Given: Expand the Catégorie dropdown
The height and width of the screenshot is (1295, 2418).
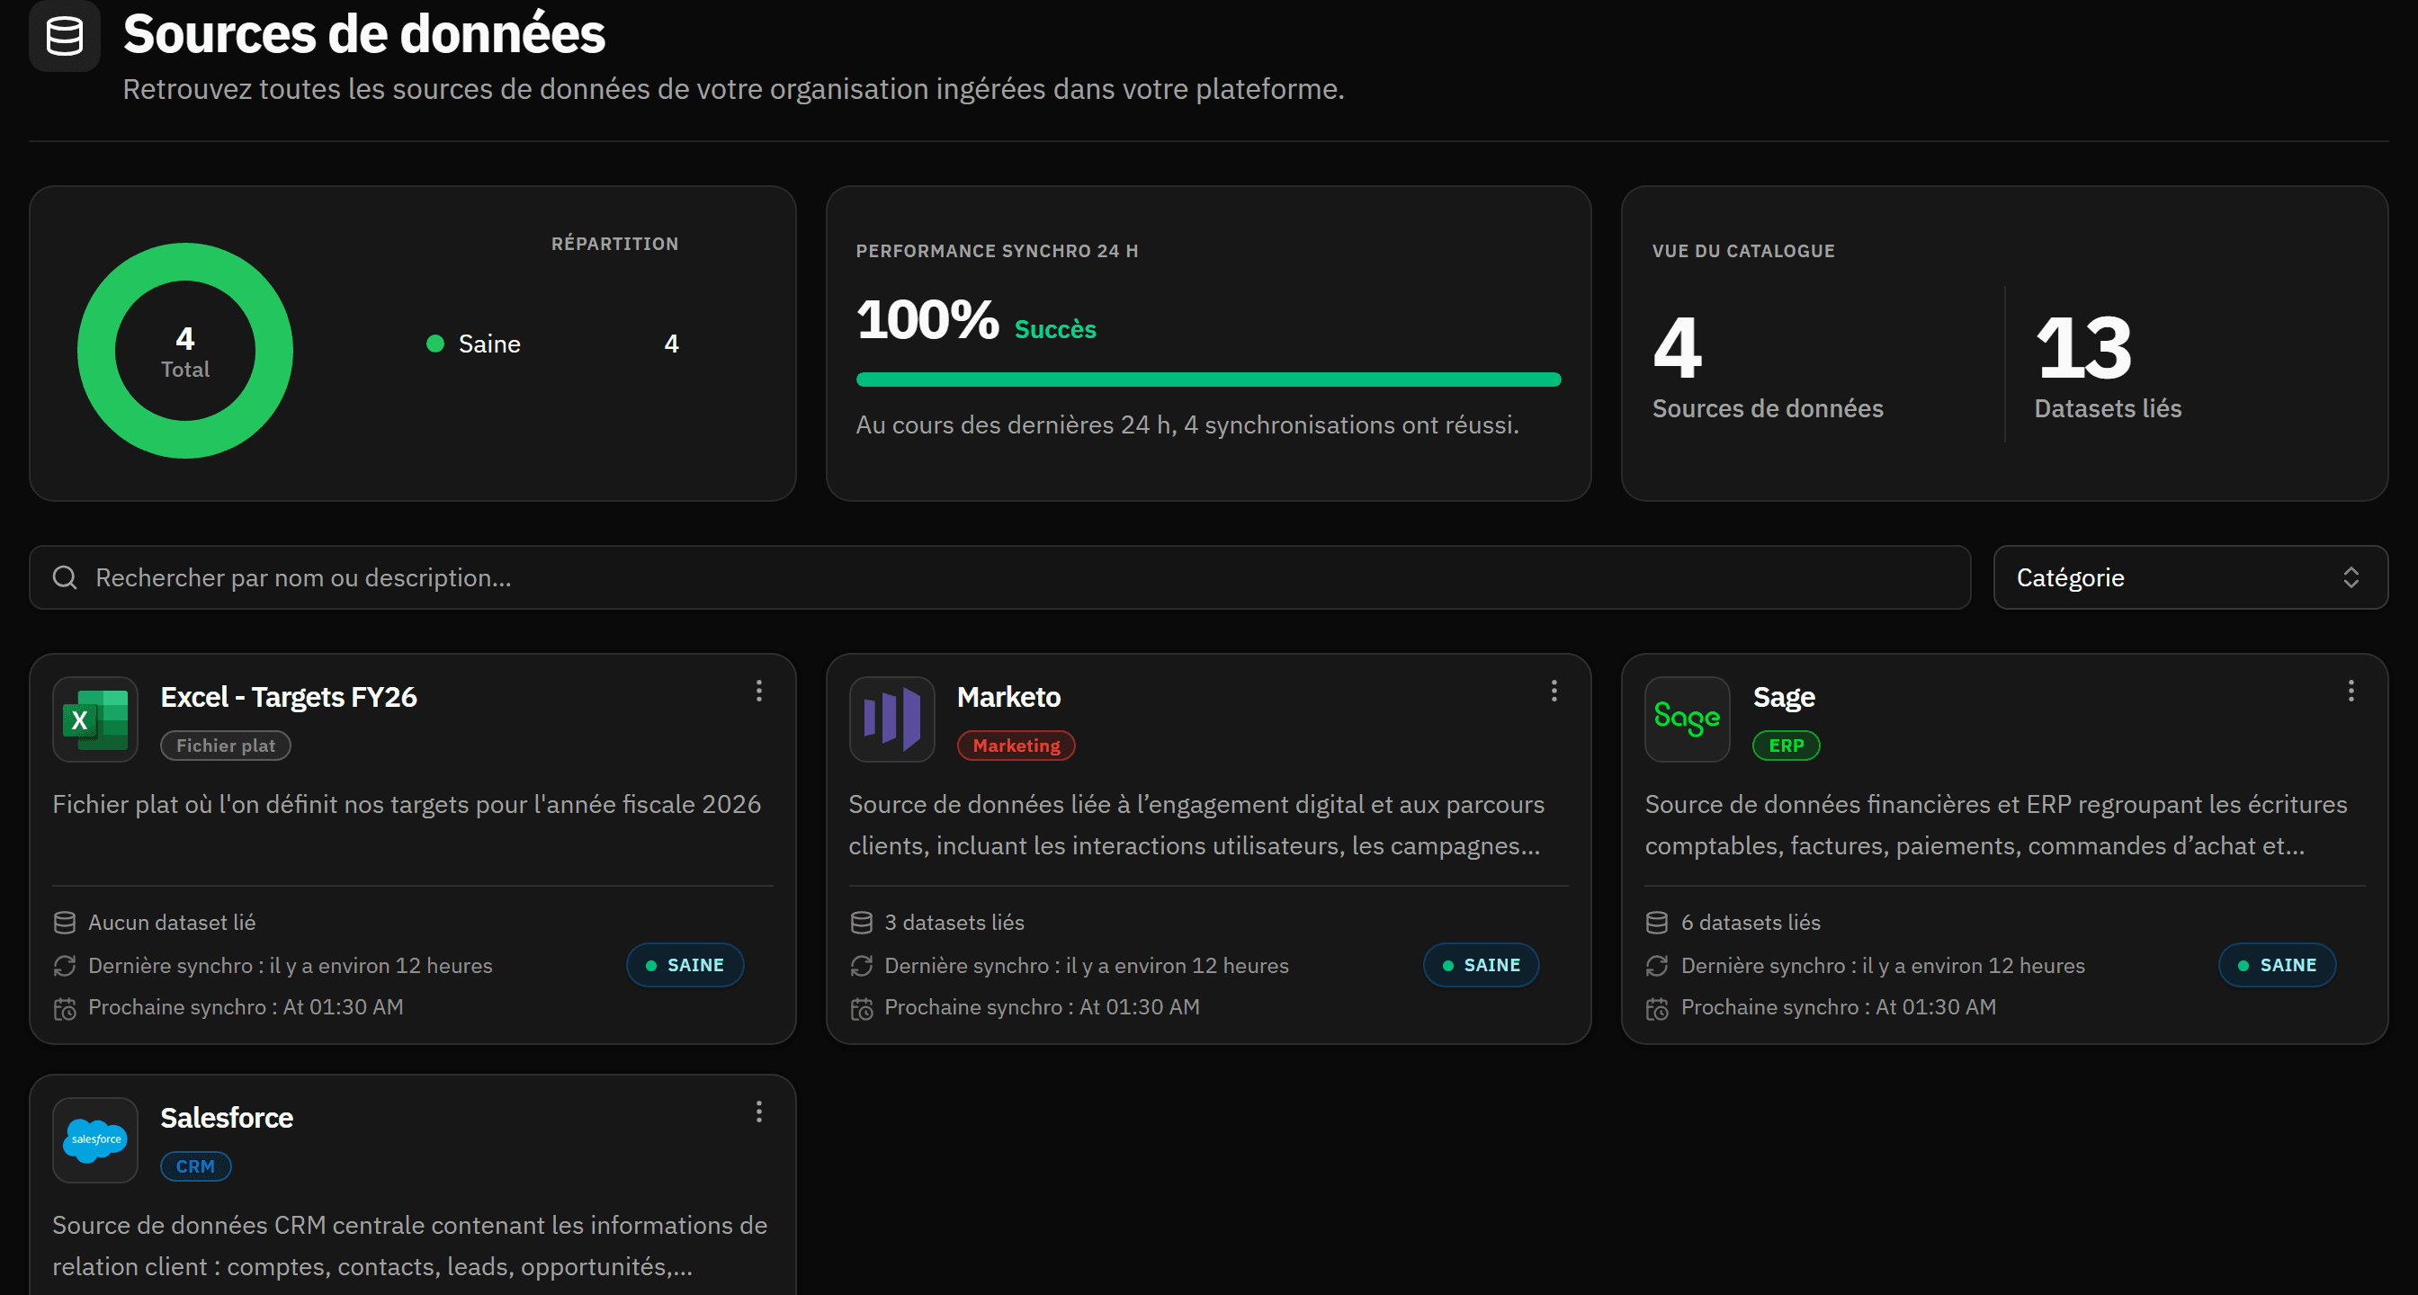Looking at the screenshot, I should [x=2190, y=577].
